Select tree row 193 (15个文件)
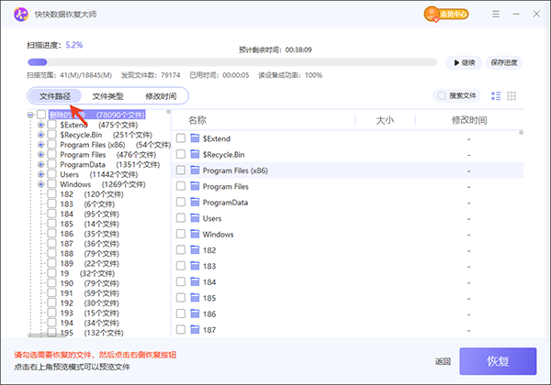 tap(89, 313)
